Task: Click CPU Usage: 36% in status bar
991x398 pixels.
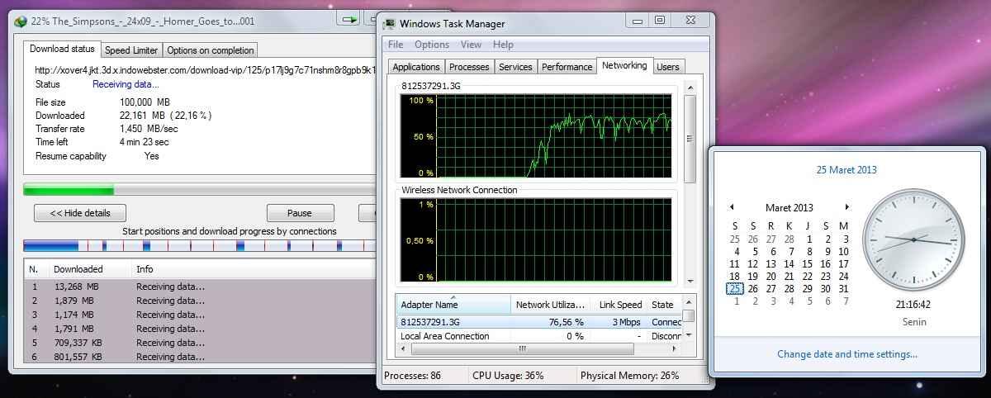Action: tap(508, 375)
